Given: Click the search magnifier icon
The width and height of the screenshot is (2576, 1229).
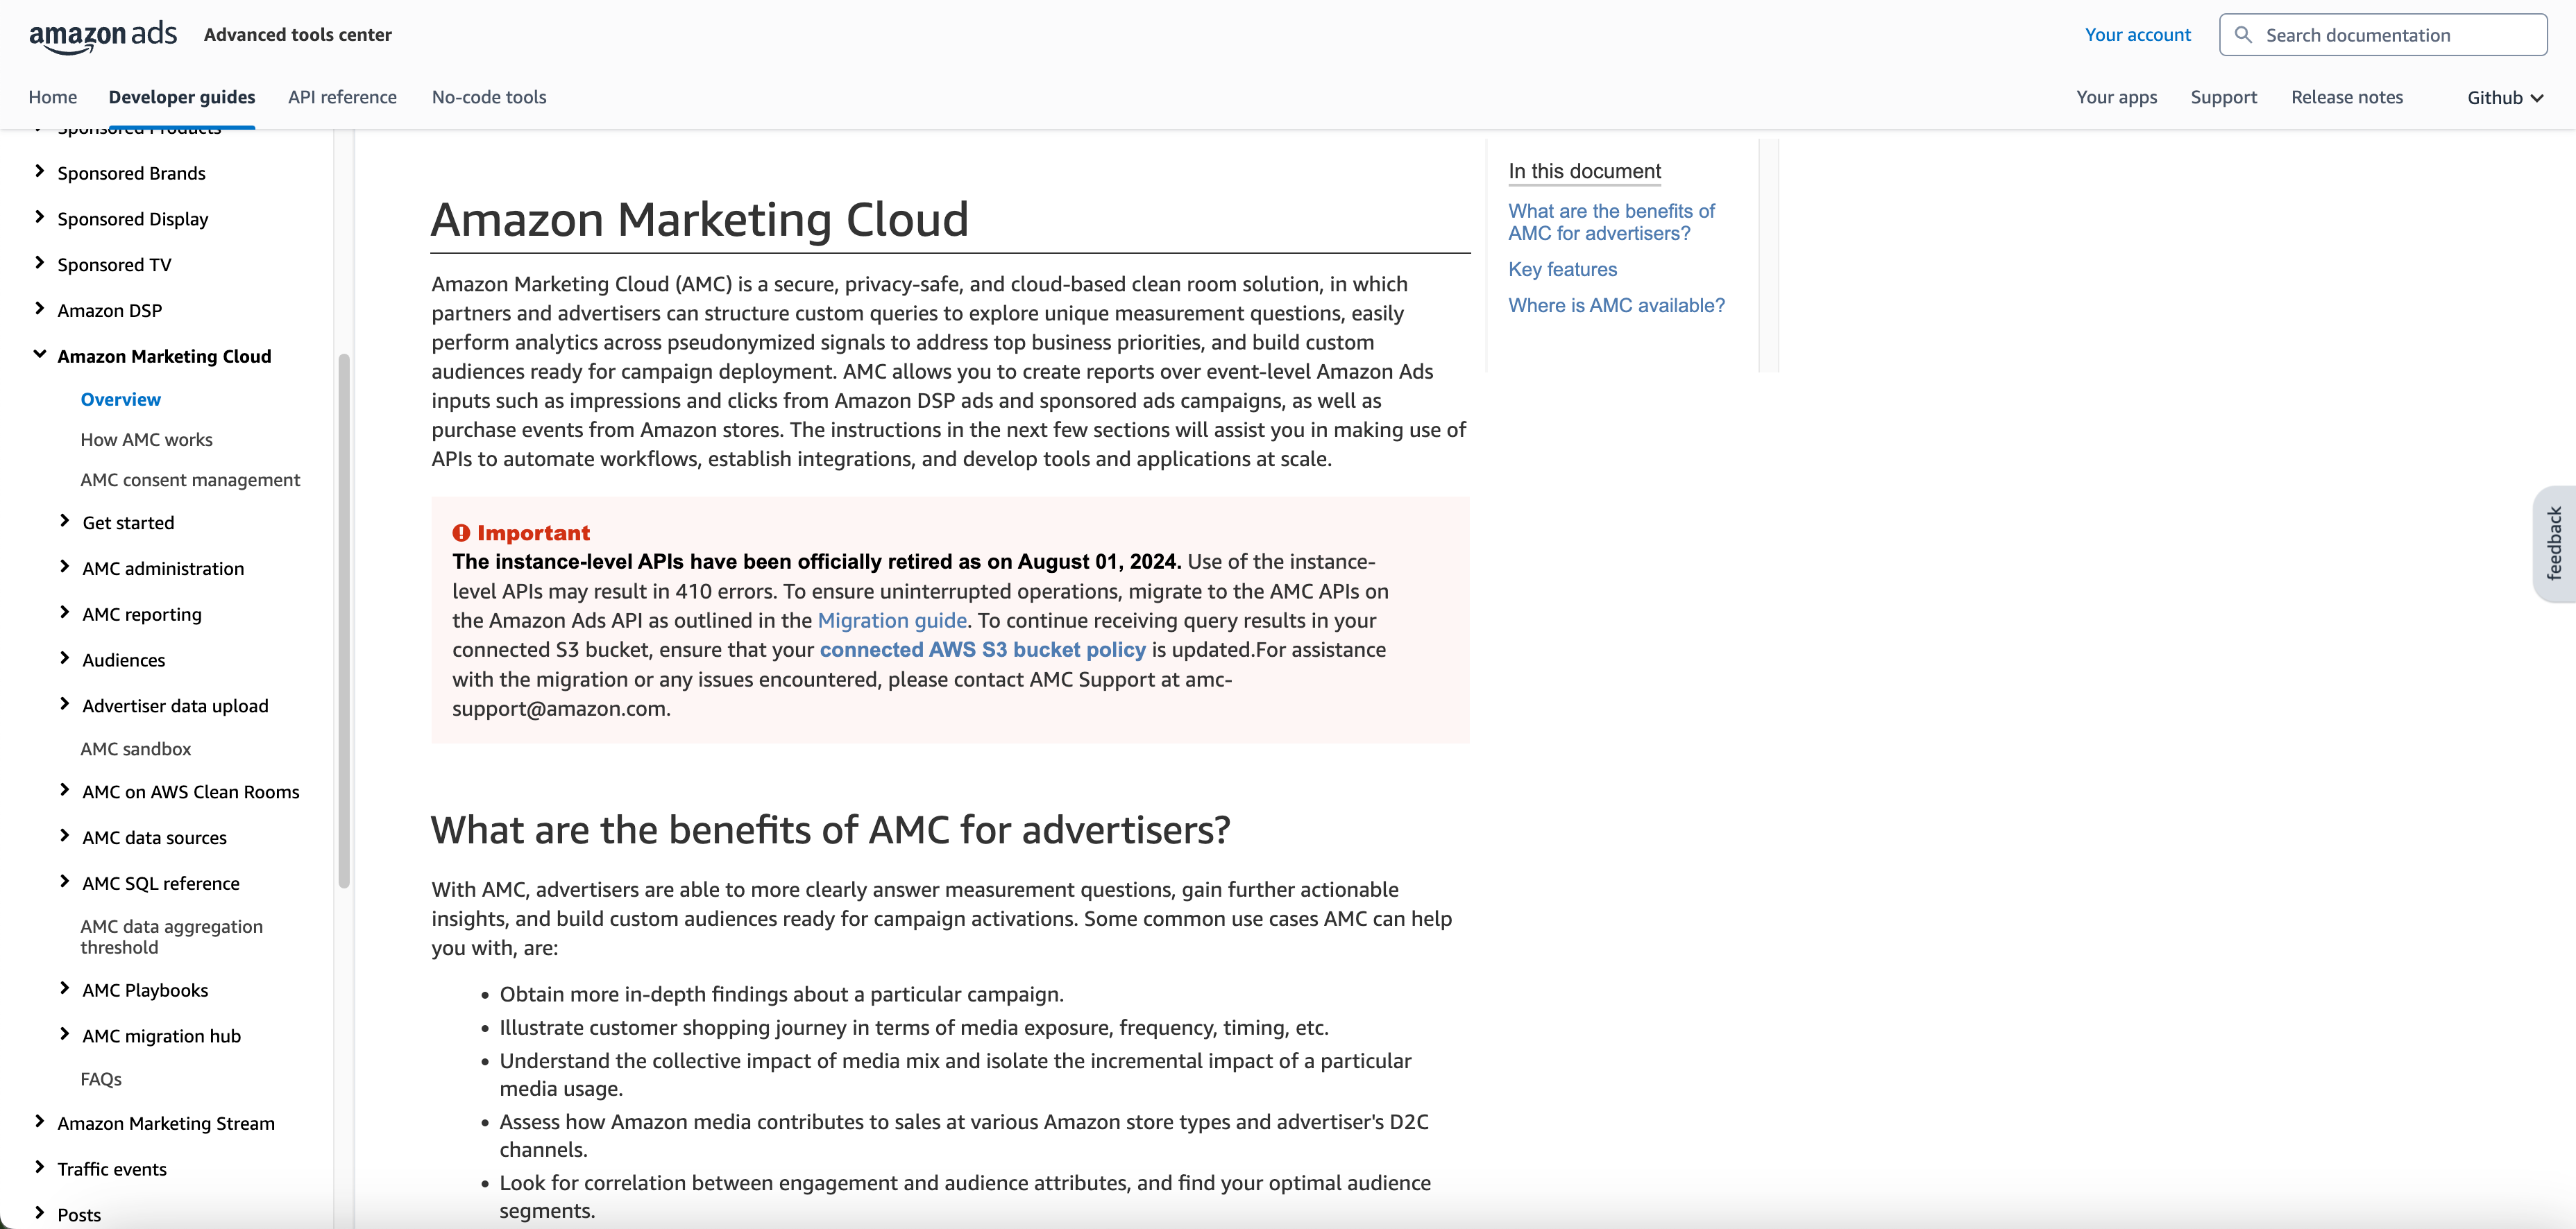Looking at the screenshot, I should click(2243, 35).
